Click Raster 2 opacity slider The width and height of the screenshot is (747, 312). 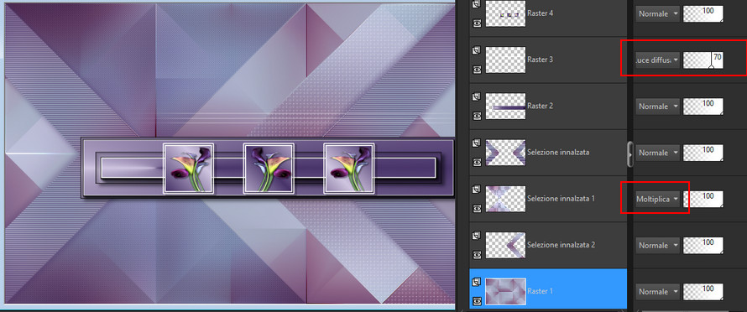pyautogui.click(x=703, y=107)
